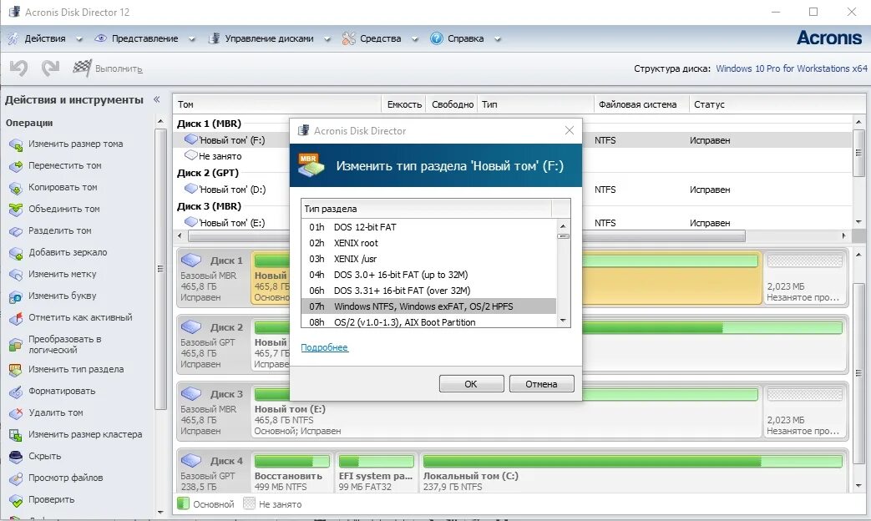Click the Изменить метку icon
The image size is (871, 521).
click(x=16, y=275)
